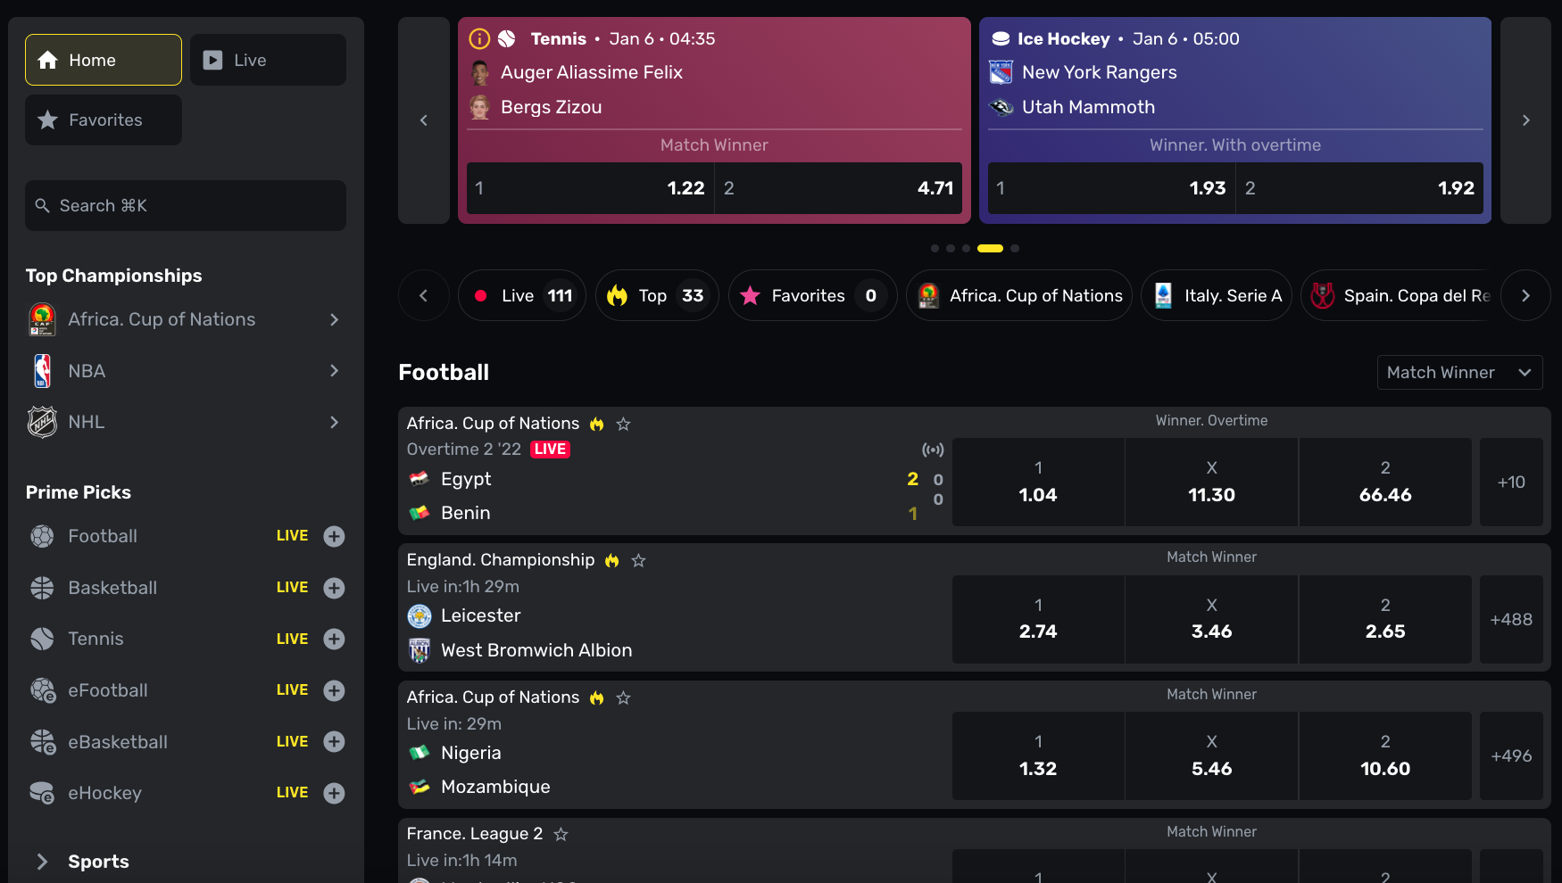Click the info icon on Tennis card
Screen dimensions: 1562x883
coord(479,38)
